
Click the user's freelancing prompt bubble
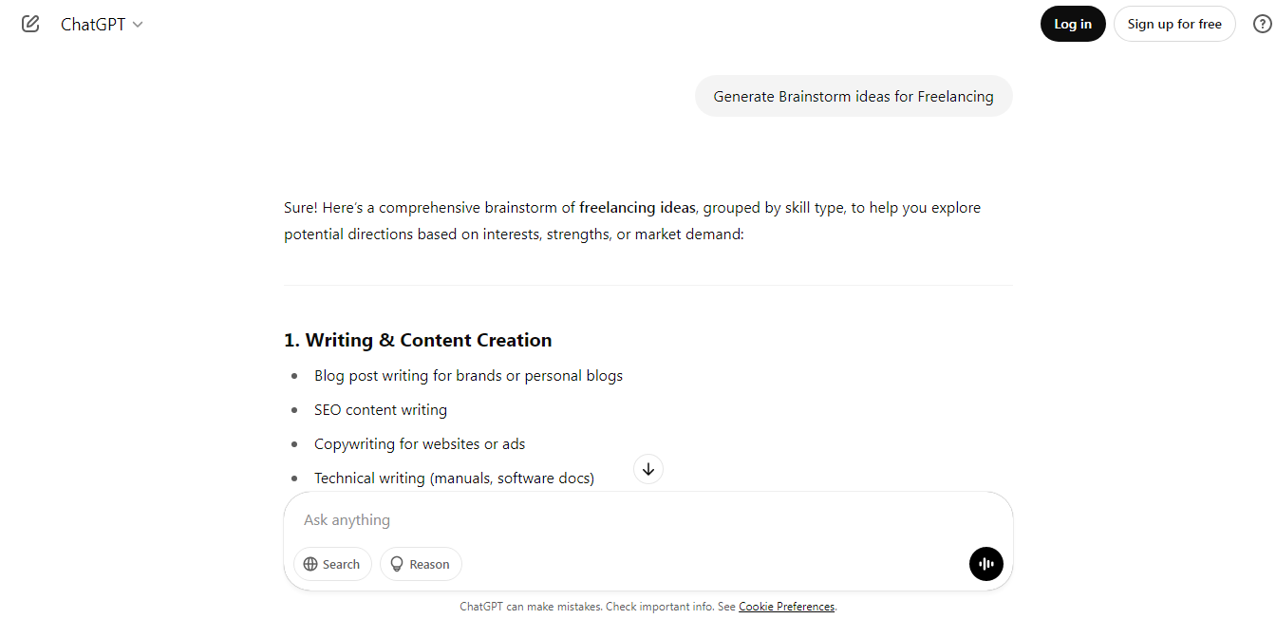[x=853, y=96]
